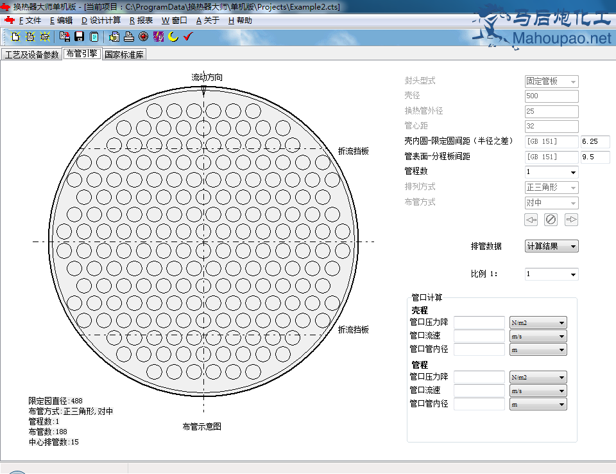Viewport: 616px width, 474px height.
Task: Click the circle-slash reset button
Action: 551,220
